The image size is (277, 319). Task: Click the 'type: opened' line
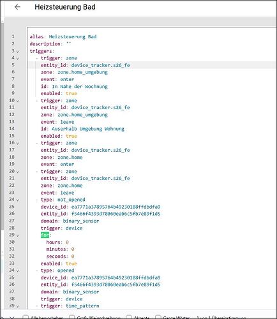point(57,271)
